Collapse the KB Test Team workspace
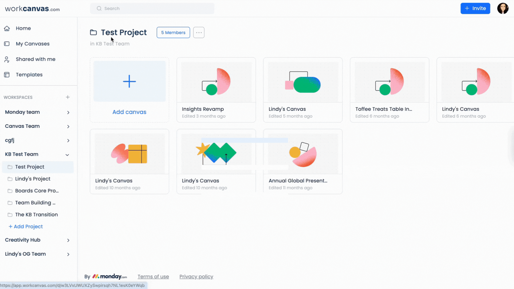The width and height of the screenshot is (514, 289). [x=67, y=155]
